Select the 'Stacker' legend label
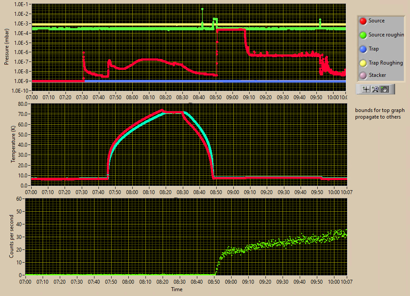Screen dimensions: 410x296 [377, 75]
